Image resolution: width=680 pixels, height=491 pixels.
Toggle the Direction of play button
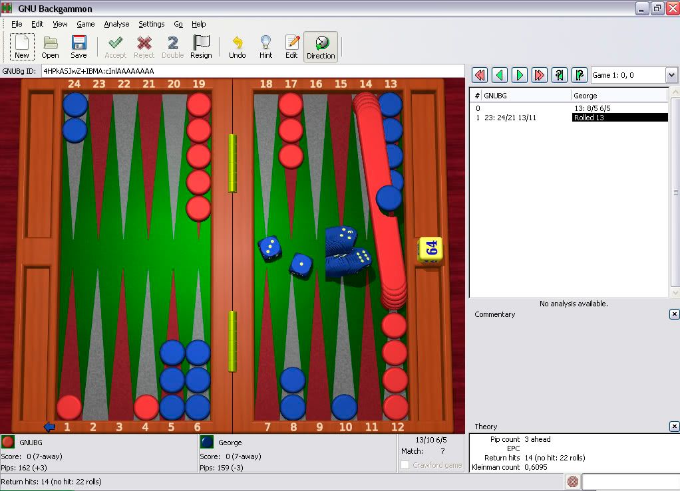click(x=321, y=47)
